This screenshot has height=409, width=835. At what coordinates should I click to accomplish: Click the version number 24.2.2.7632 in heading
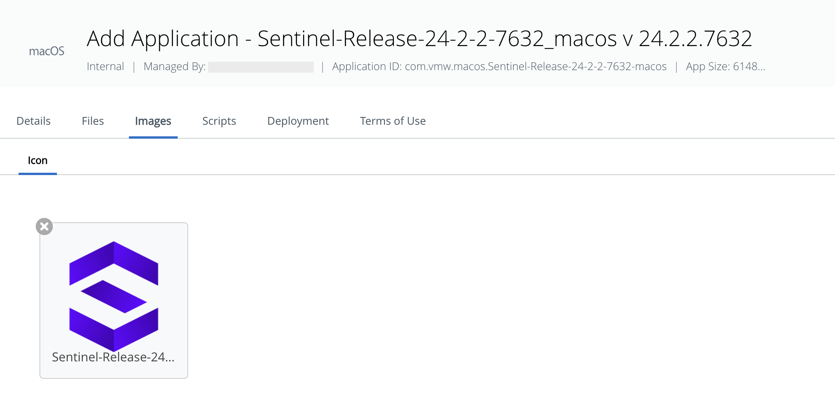[x=695, y=38]
